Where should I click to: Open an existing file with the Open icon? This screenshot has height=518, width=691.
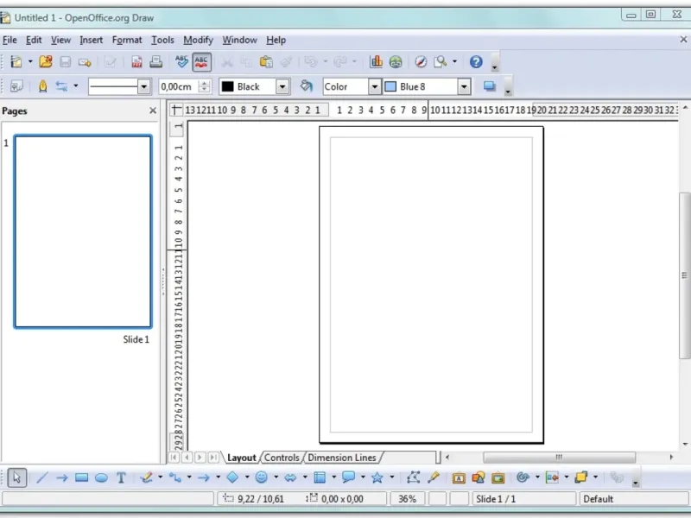(46, 61)
